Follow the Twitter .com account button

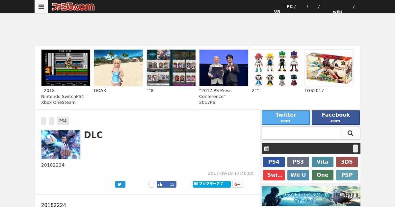click(286, 118)
